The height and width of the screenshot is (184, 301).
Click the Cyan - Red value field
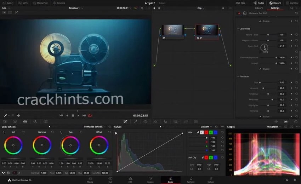click(282, 46)
